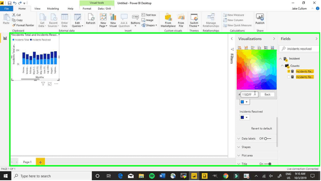Switch to the Home tab
The image size is (321, 181).
[x=22, y=9]
